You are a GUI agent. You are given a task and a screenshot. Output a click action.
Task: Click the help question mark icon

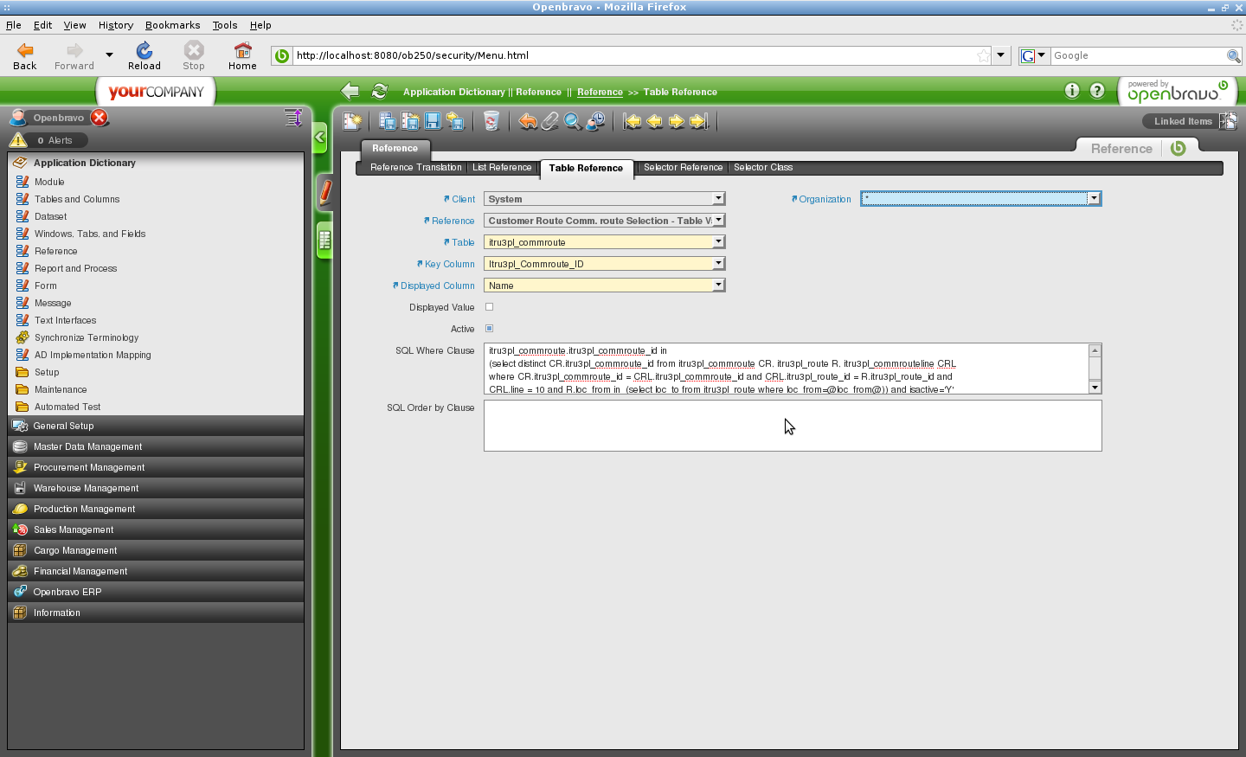point(1097,91)
